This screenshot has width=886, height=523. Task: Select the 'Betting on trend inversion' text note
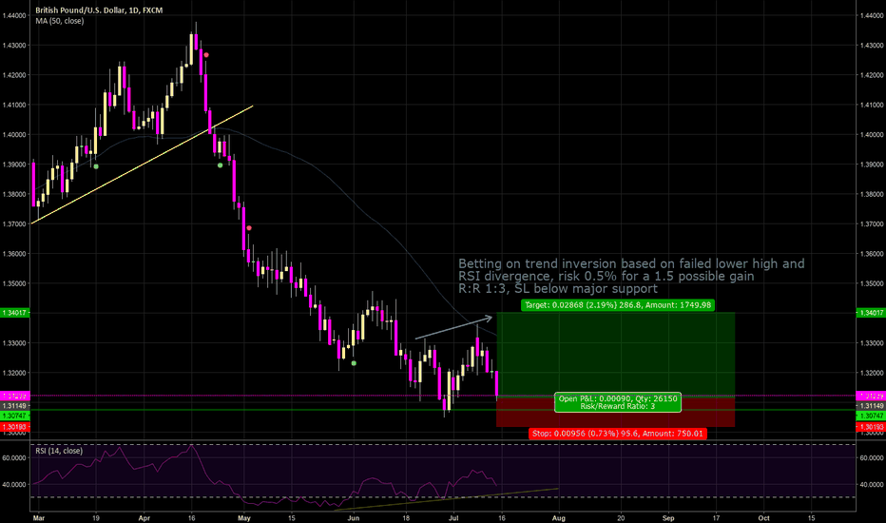[x=631, y=276]
